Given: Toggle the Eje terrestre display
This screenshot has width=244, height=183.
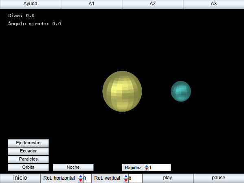Looking at the screenshot, I should click(x=29, y=143).
